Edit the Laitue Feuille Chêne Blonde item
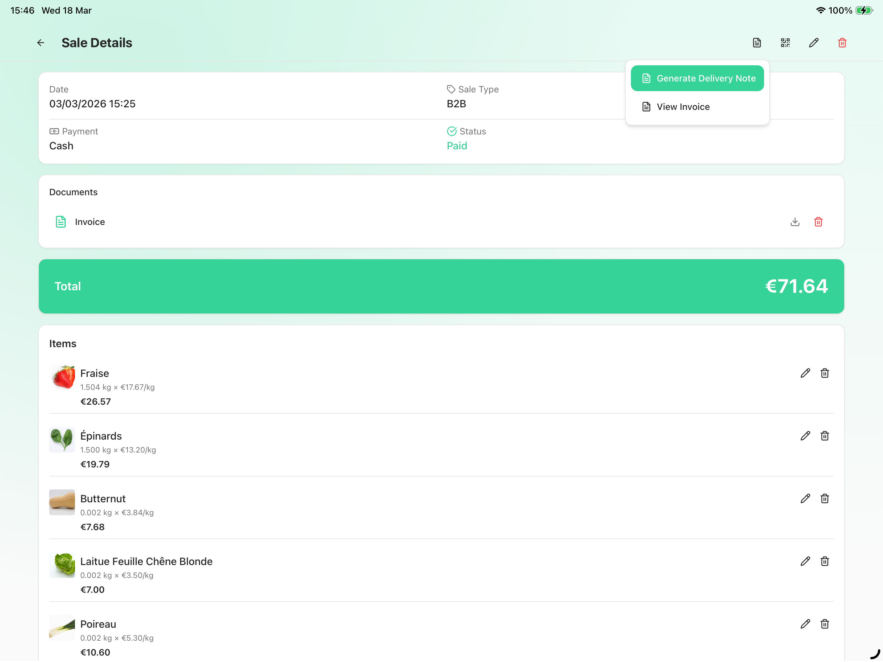This screenshot has width=883, height=662. click(x=805, y=561)
